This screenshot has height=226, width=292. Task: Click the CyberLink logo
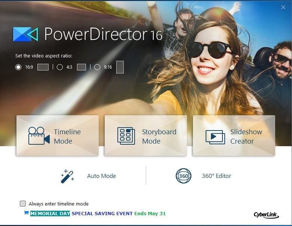266,215
